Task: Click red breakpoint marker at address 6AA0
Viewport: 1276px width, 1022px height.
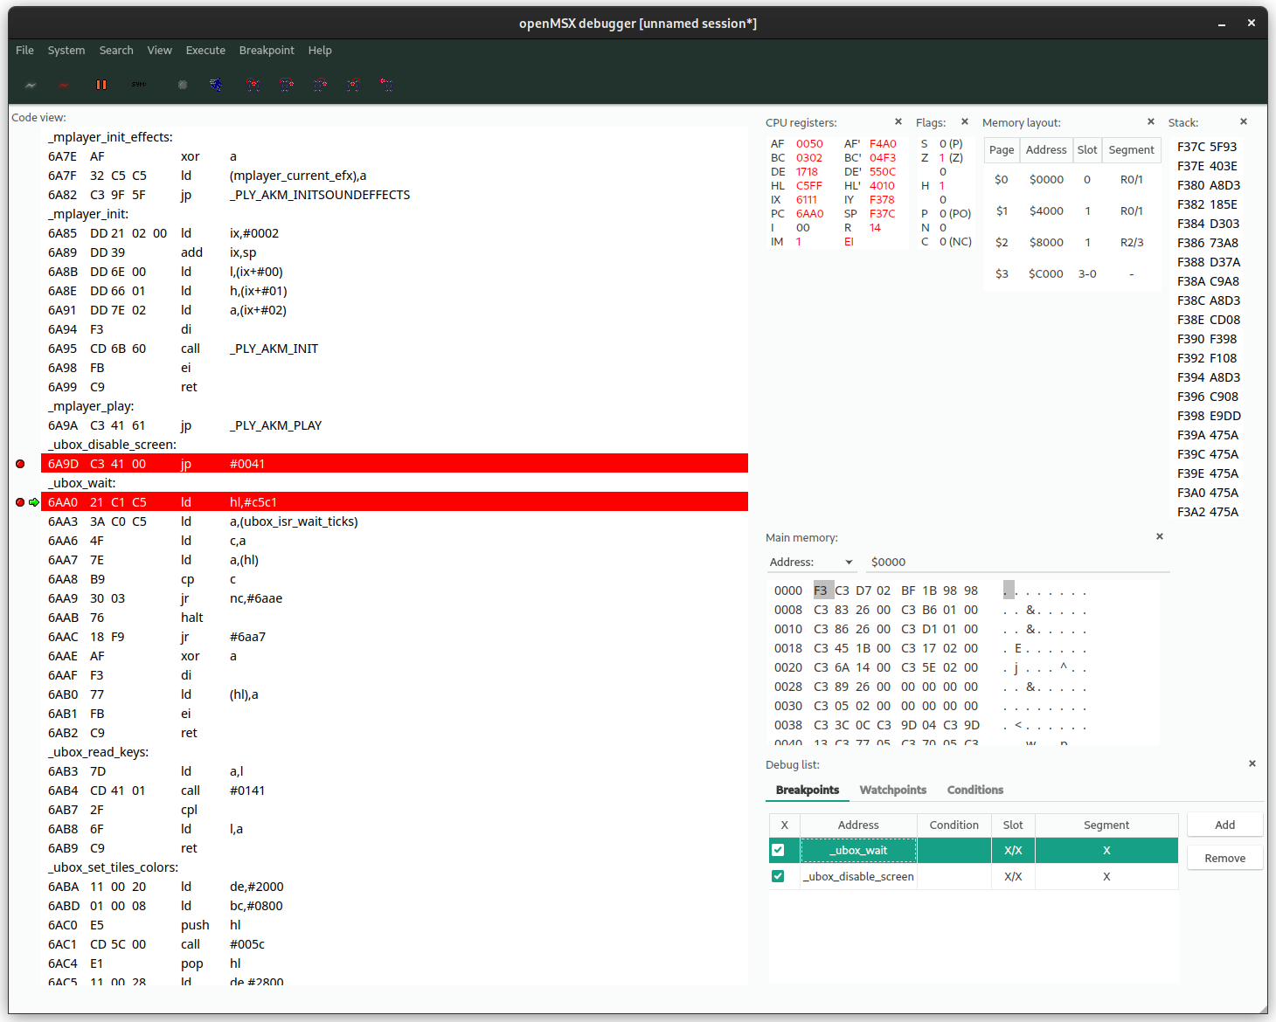Action: point(20,502)
